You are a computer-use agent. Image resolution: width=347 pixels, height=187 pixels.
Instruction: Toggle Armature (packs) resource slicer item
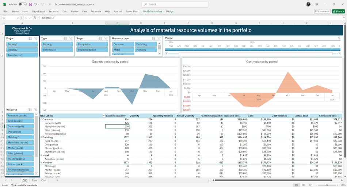(x=20, y=116)
